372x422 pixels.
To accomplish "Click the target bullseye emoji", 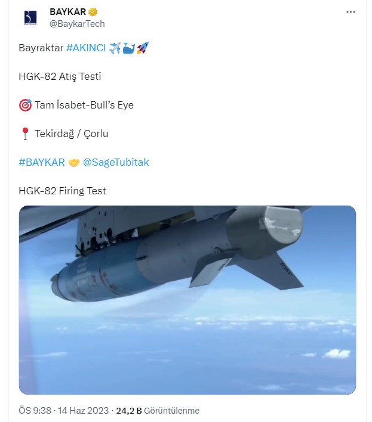I will click(x=25, y=105).
